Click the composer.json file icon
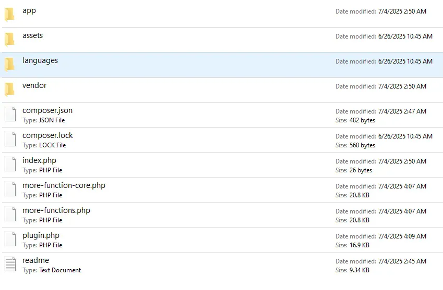This screenshot has width=443, height=290. point(10,115)
